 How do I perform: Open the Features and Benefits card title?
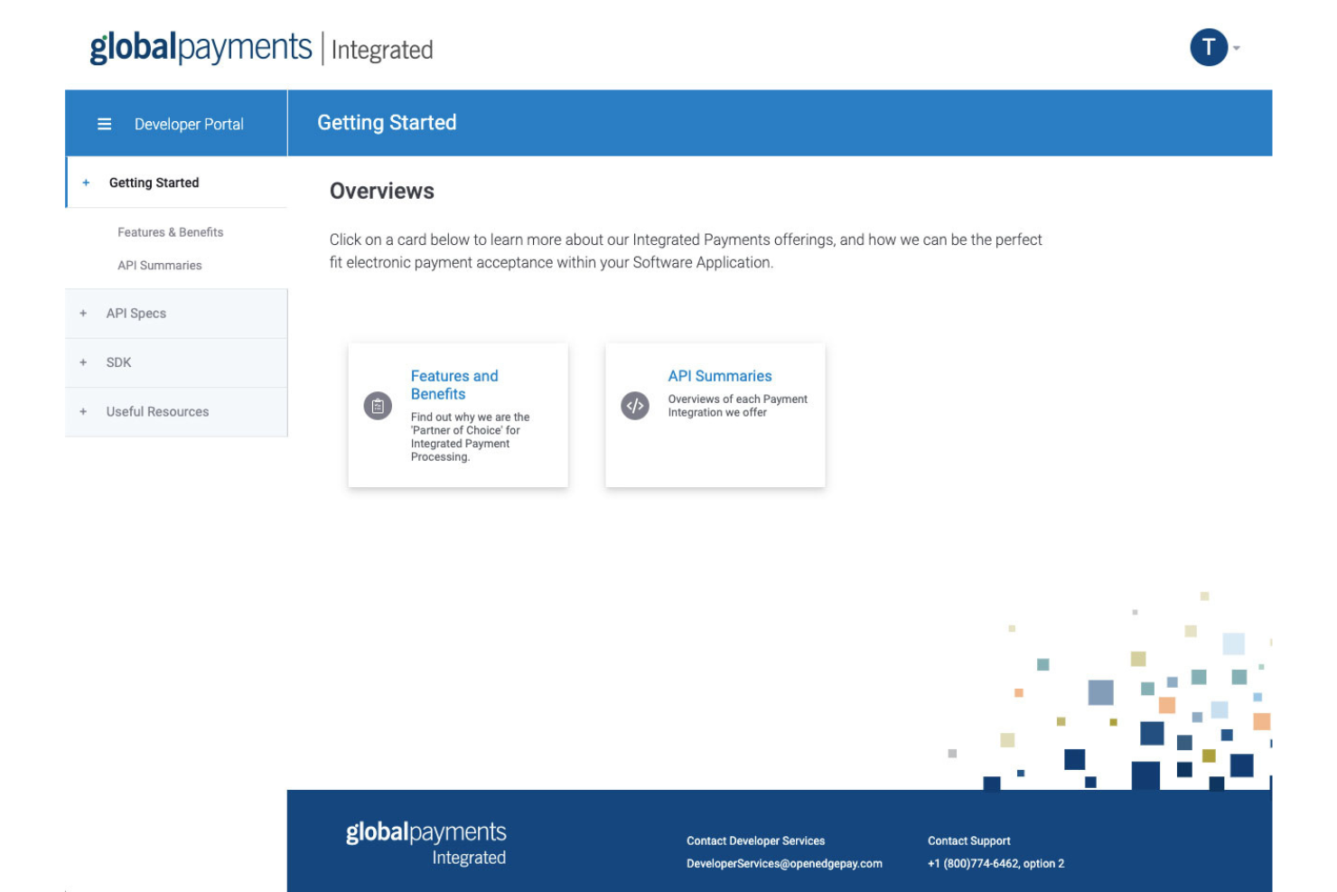(454, 385)
